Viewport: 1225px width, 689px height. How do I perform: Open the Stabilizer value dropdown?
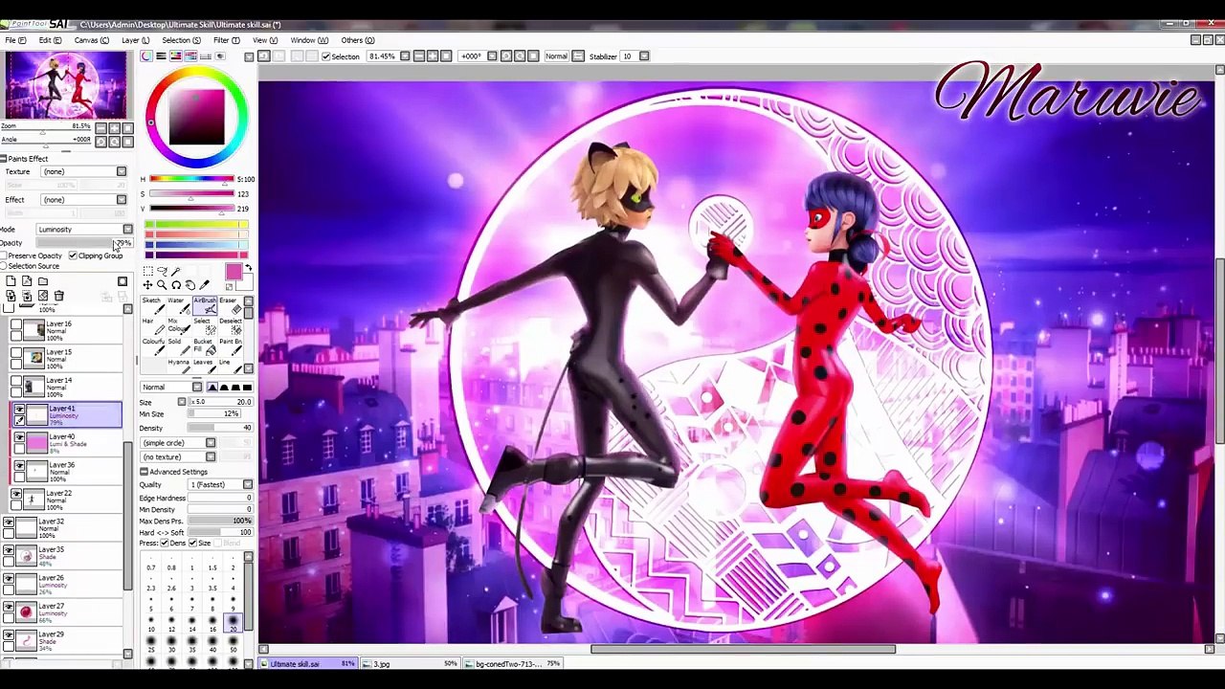click(643, 56)
